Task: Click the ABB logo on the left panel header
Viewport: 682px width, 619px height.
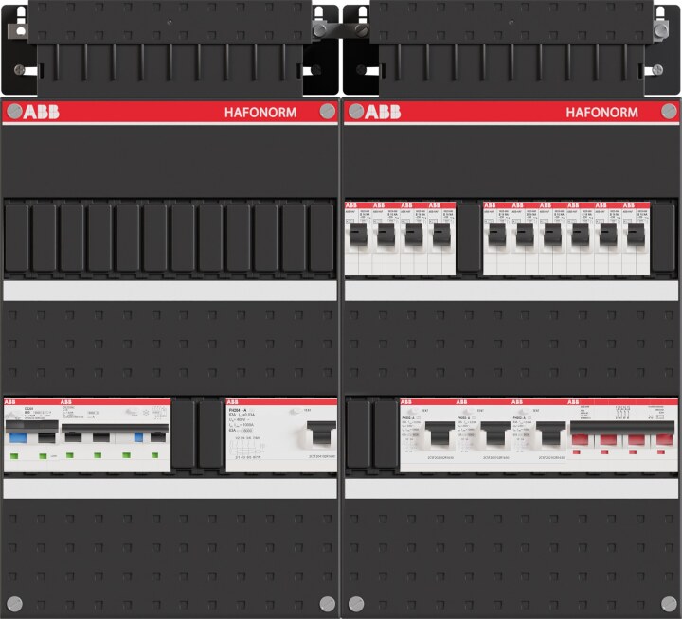Action: [x=41, y=112]
